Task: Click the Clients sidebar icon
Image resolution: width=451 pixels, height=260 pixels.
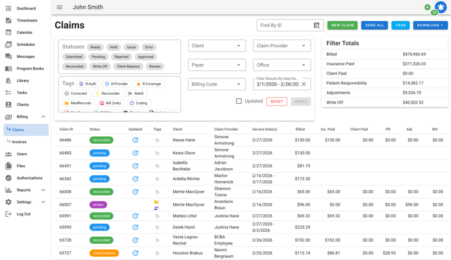Action: (x=9, y=104)
